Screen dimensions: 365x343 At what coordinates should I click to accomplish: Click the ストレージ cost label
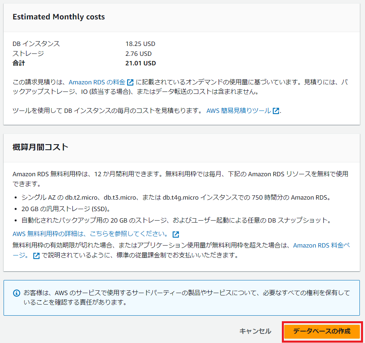[x=28, y=54]
